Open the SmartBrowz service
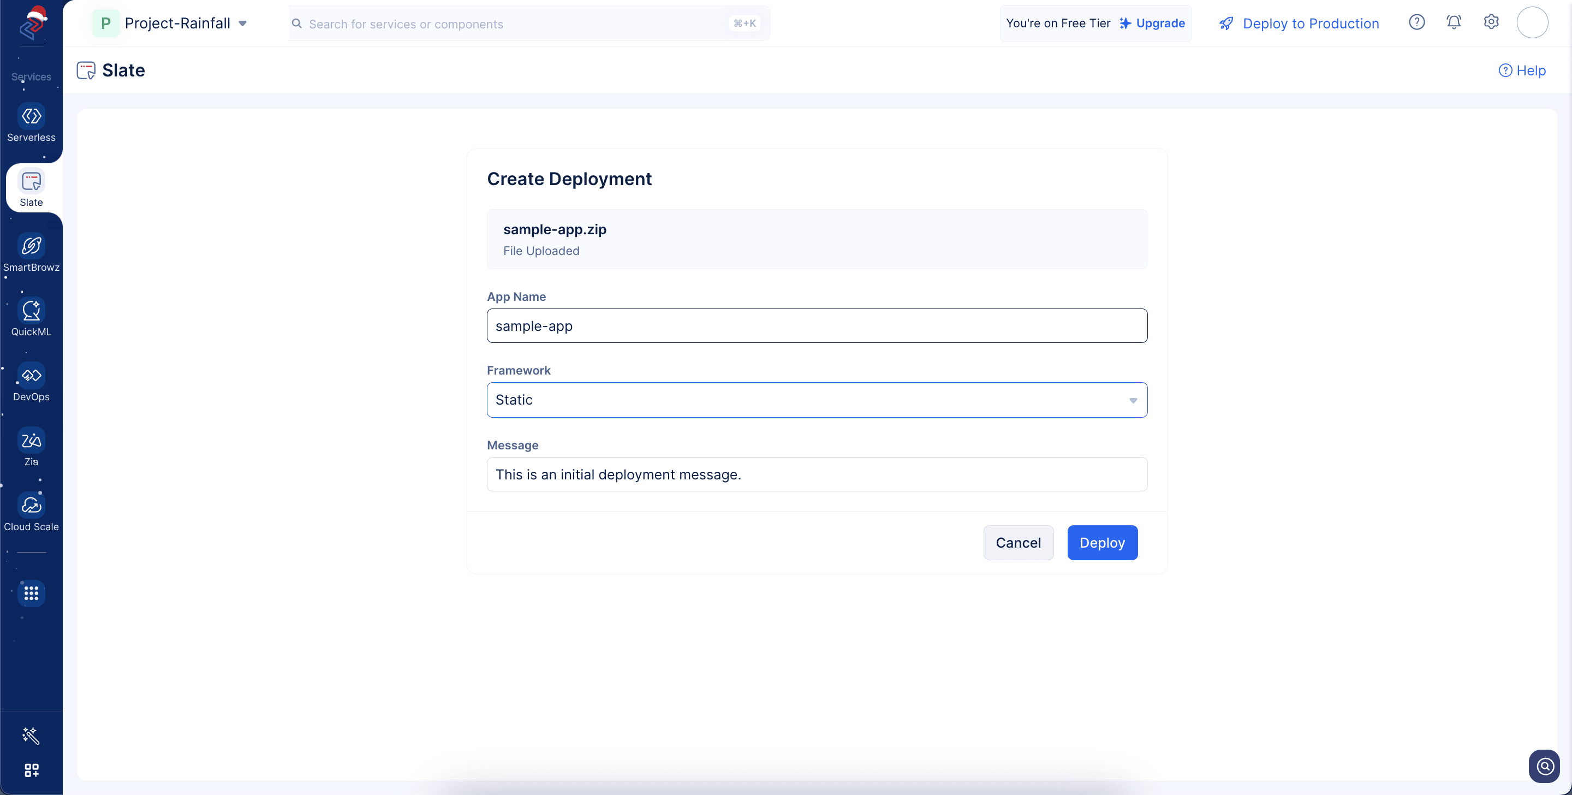Viewport: 1572px width, 795px height. (x=31, y=253)
